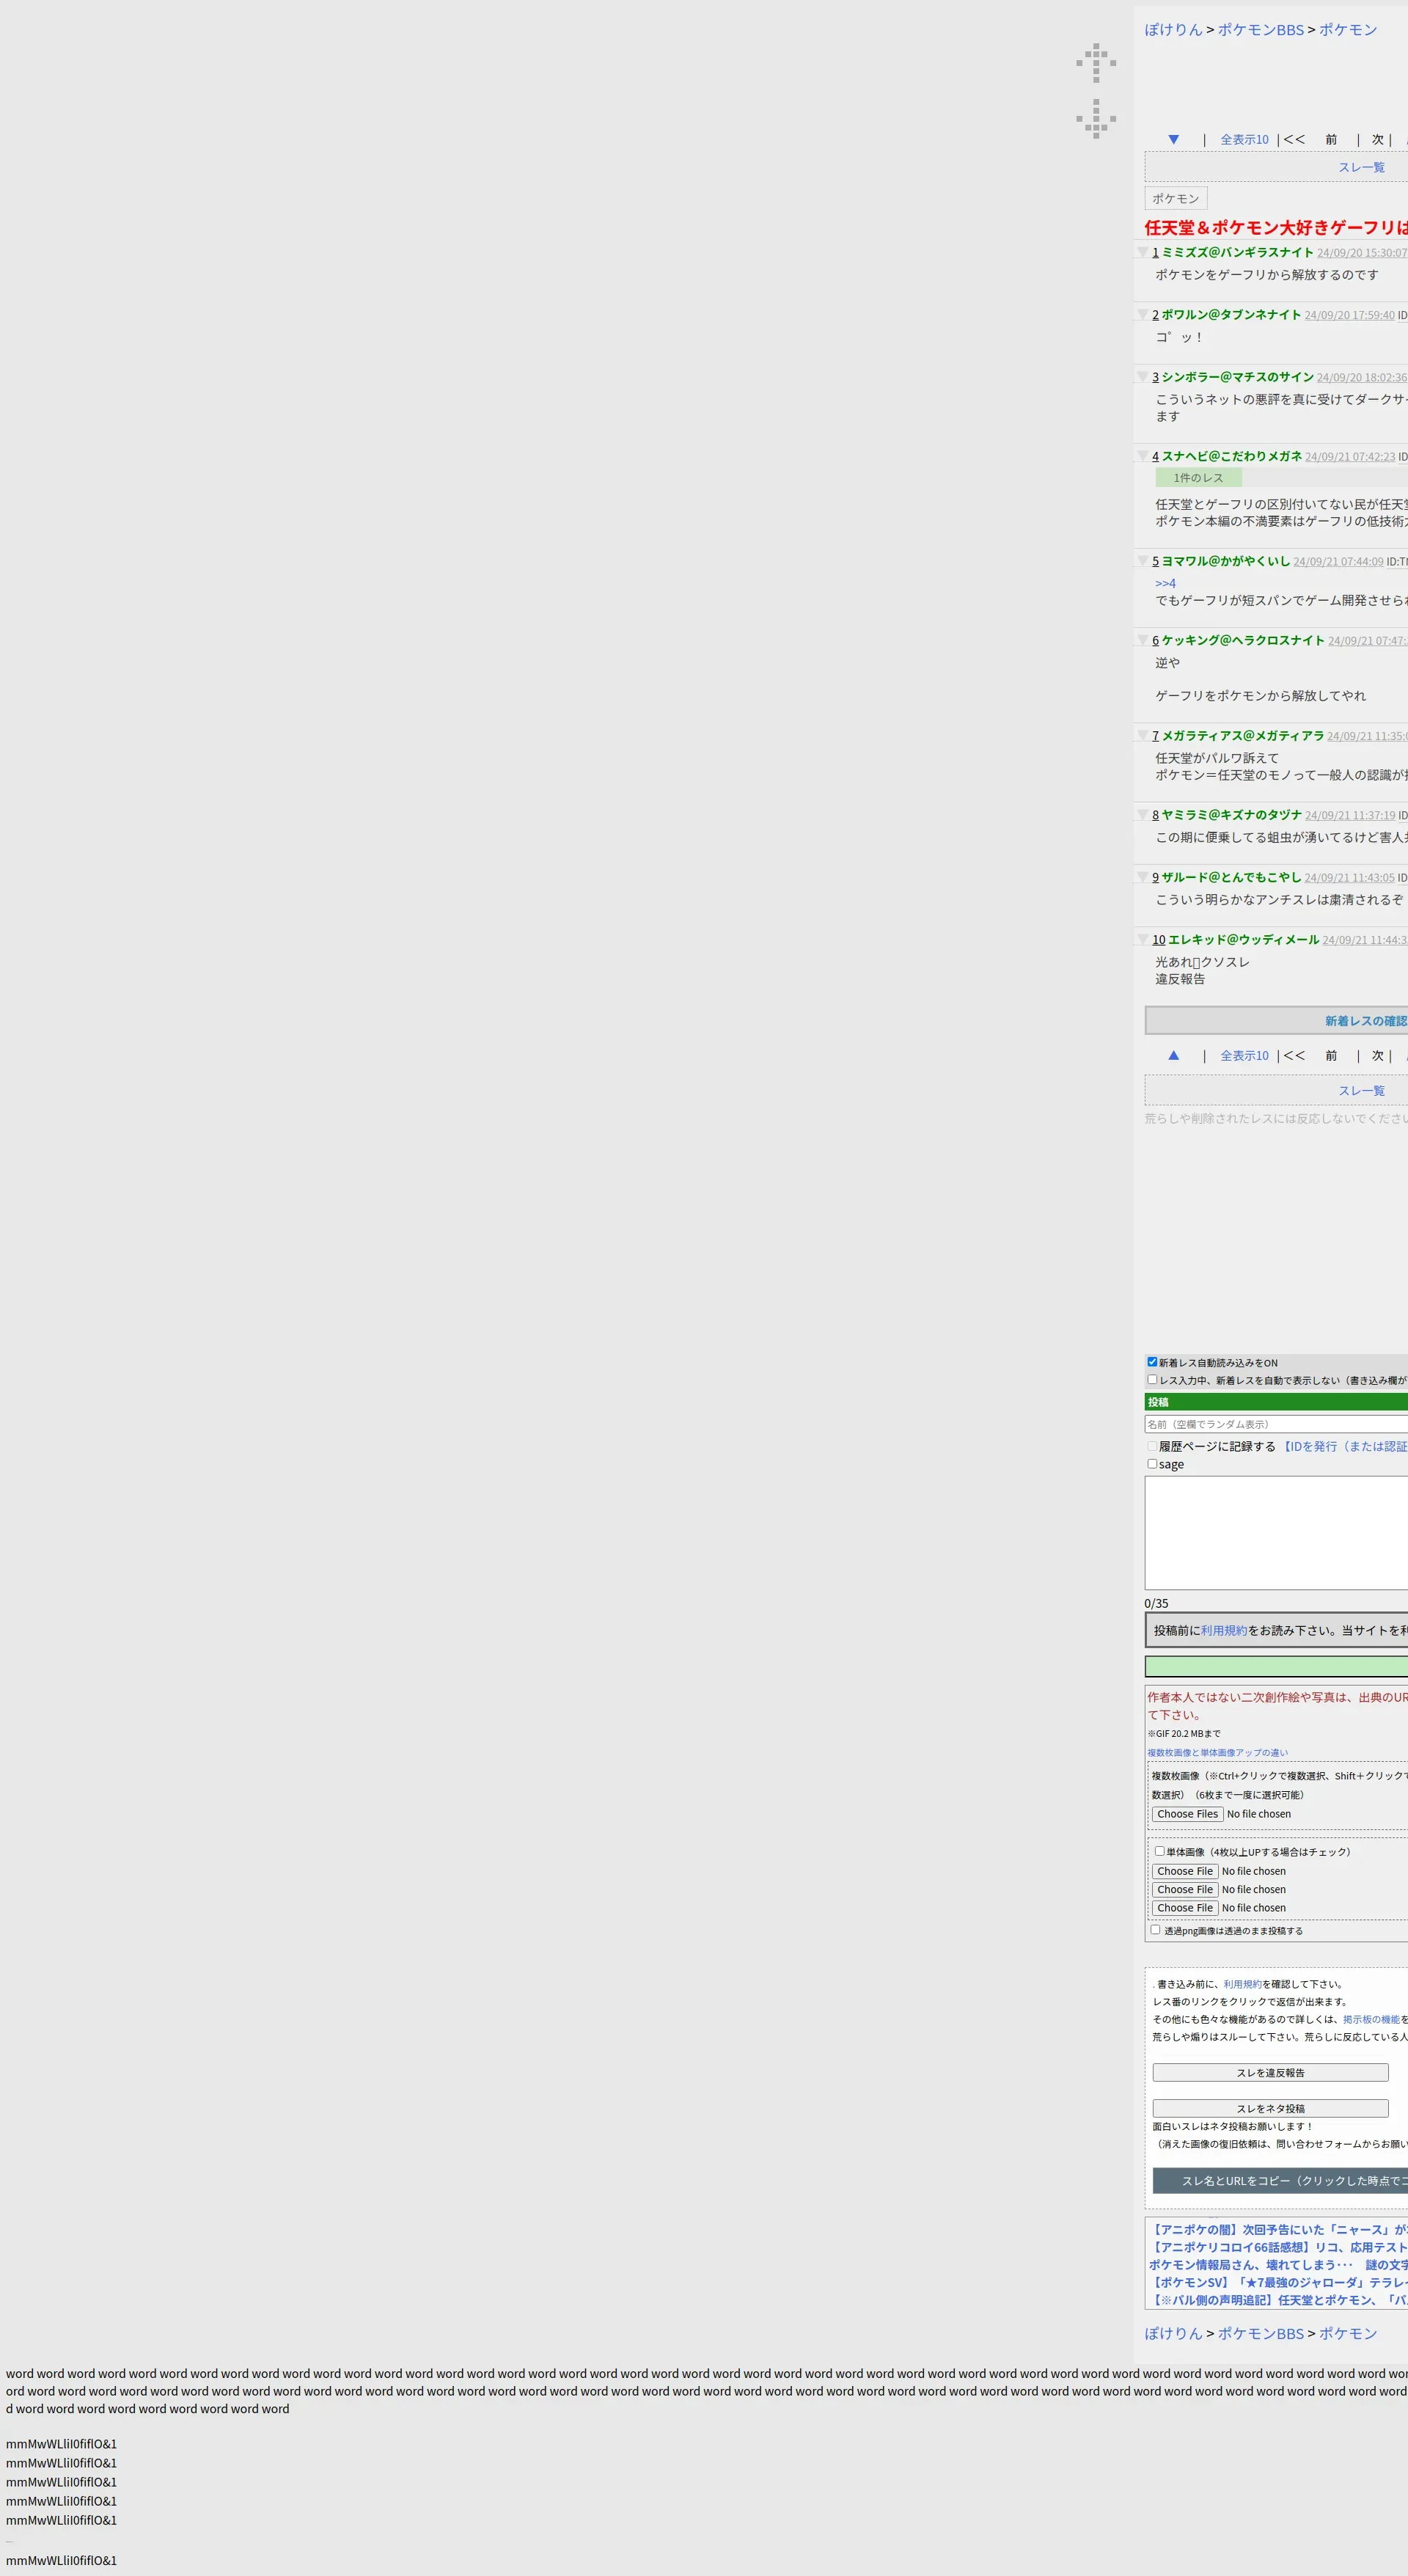
Task: Click the pixelated up-arrow page scroll icon
Action: click(x=1096, y=62)
